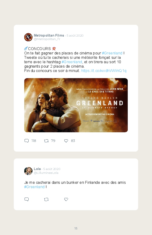Screen dimensions: 152x235
Task: Click the Lola display name
Action: tap(37, 169)
